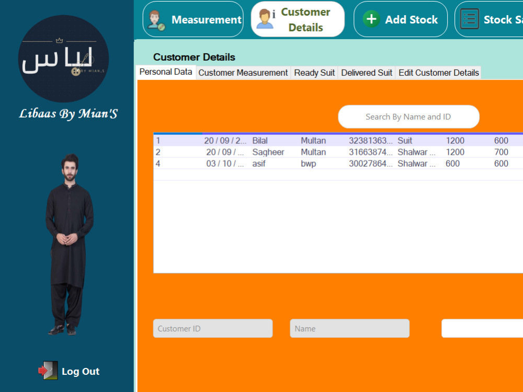
Task: Click the phone cell 30027864...
Action: [371, 164]
